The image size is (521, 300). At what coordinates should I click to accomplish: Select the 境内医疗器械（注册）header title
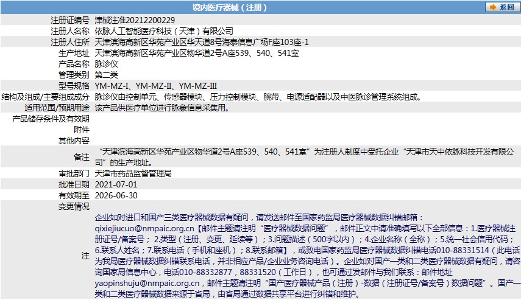coord(230,7)
